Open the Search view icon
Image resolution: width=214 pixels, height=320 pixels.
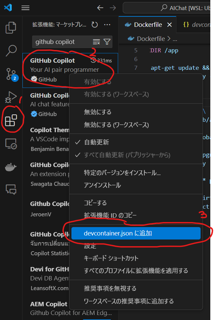pos(11,50)
